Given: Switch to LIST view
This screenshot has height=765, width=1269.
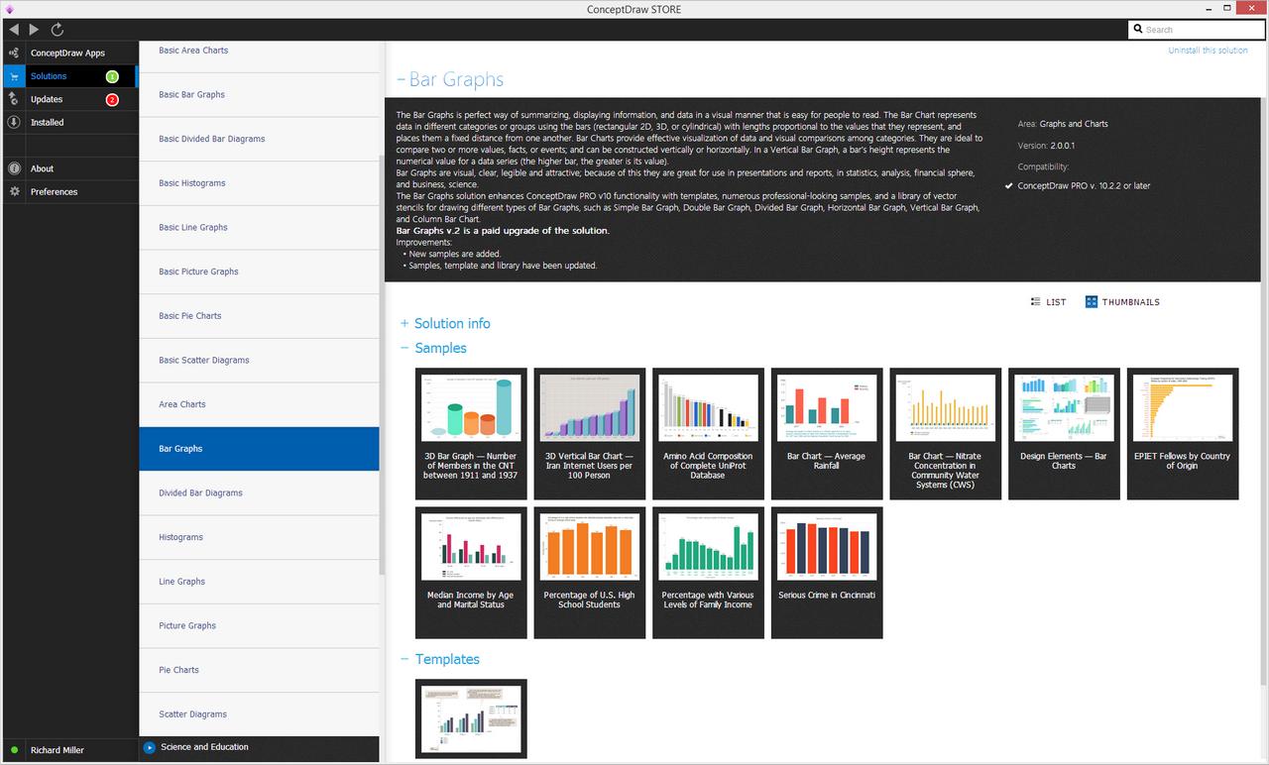Looking at the screenshot, I should (x=1049, y=302).
